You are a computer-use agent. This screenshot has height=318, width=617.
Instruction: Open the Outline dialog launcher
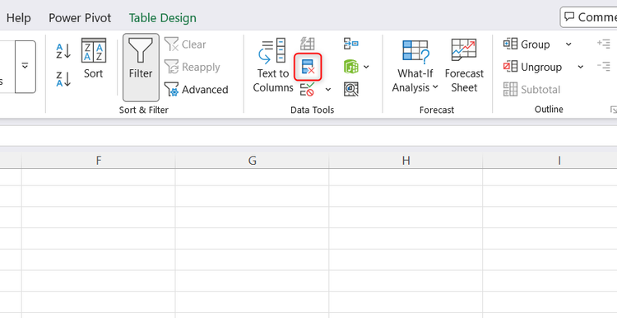613,110
